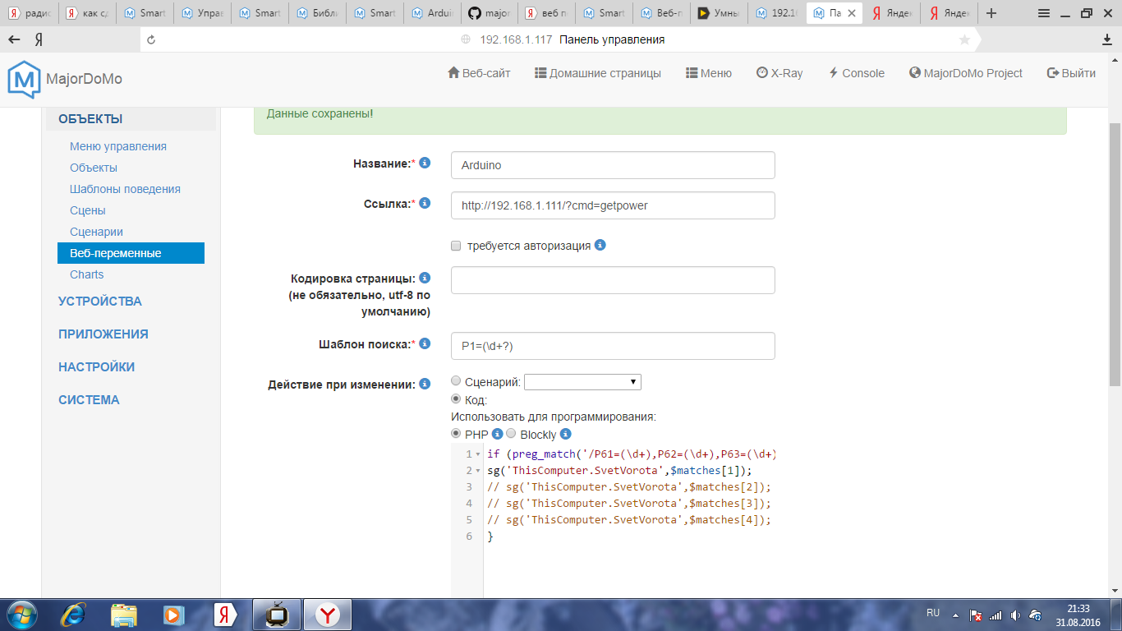1122x631 pixels.
Task: Click Yandex Browser Y icon in taskbar
Action: 328,614
